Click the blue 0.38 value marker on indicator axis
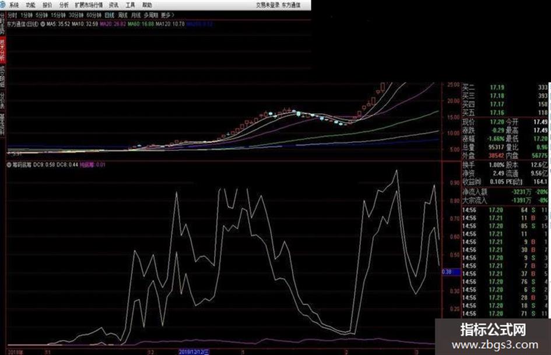Viewport: 551px width, 355px height. click(x=451, y=272)
